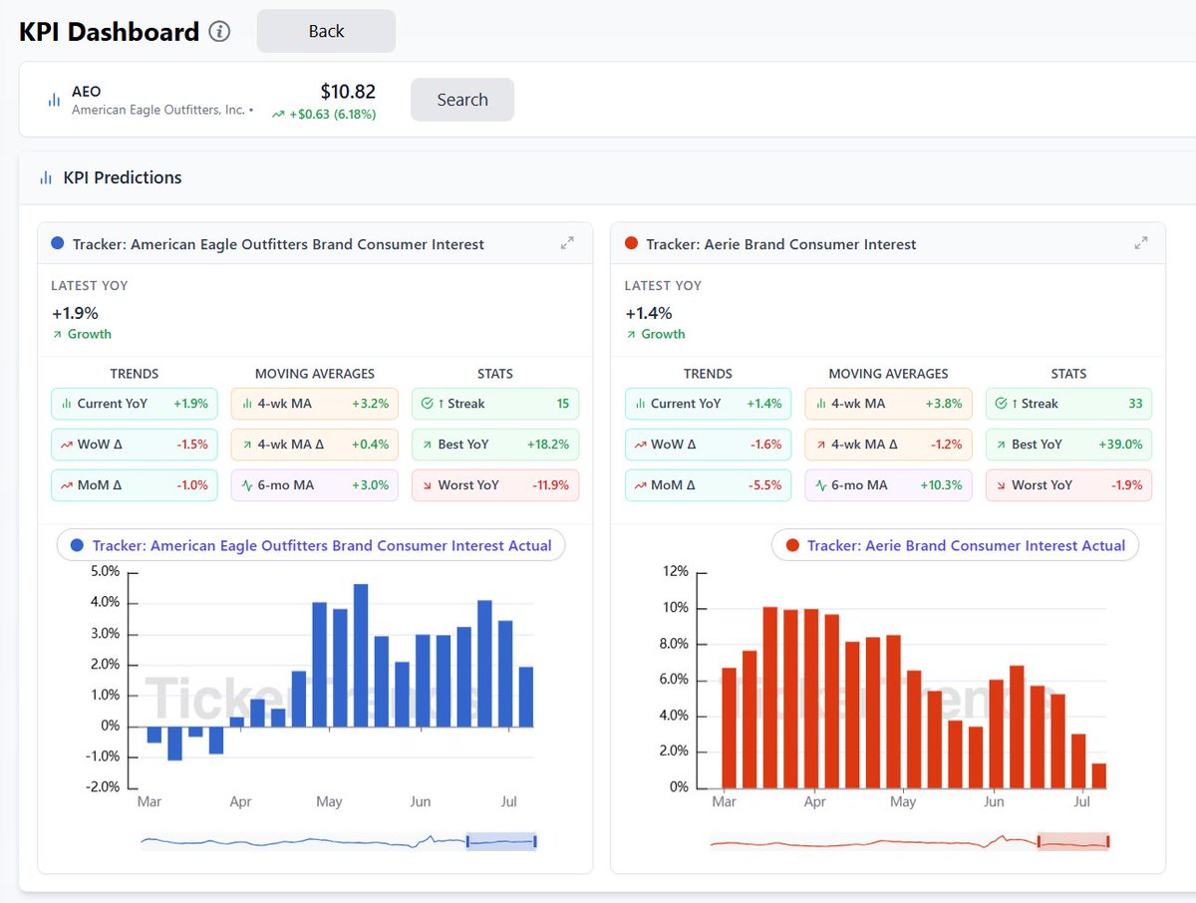1196x903 pixels.
Task: Click the KPI Predictions bar chart icon
Action: (46, 177)
